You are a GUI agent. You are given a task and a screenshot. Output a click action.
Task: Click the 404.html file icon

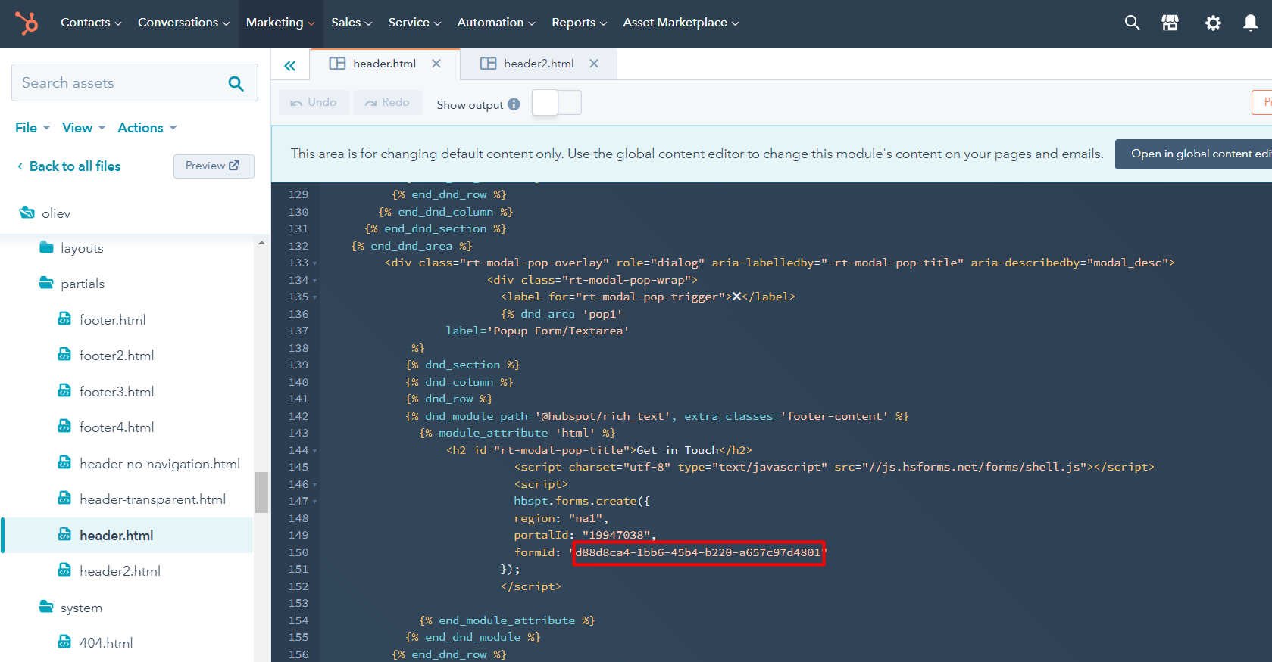(x=65, y=642)
